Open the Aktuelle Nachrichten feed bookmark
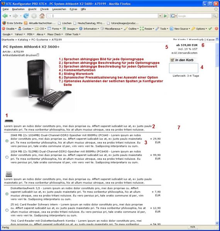Viewport: 220px width, 231px height. click(x=40, y=23)
